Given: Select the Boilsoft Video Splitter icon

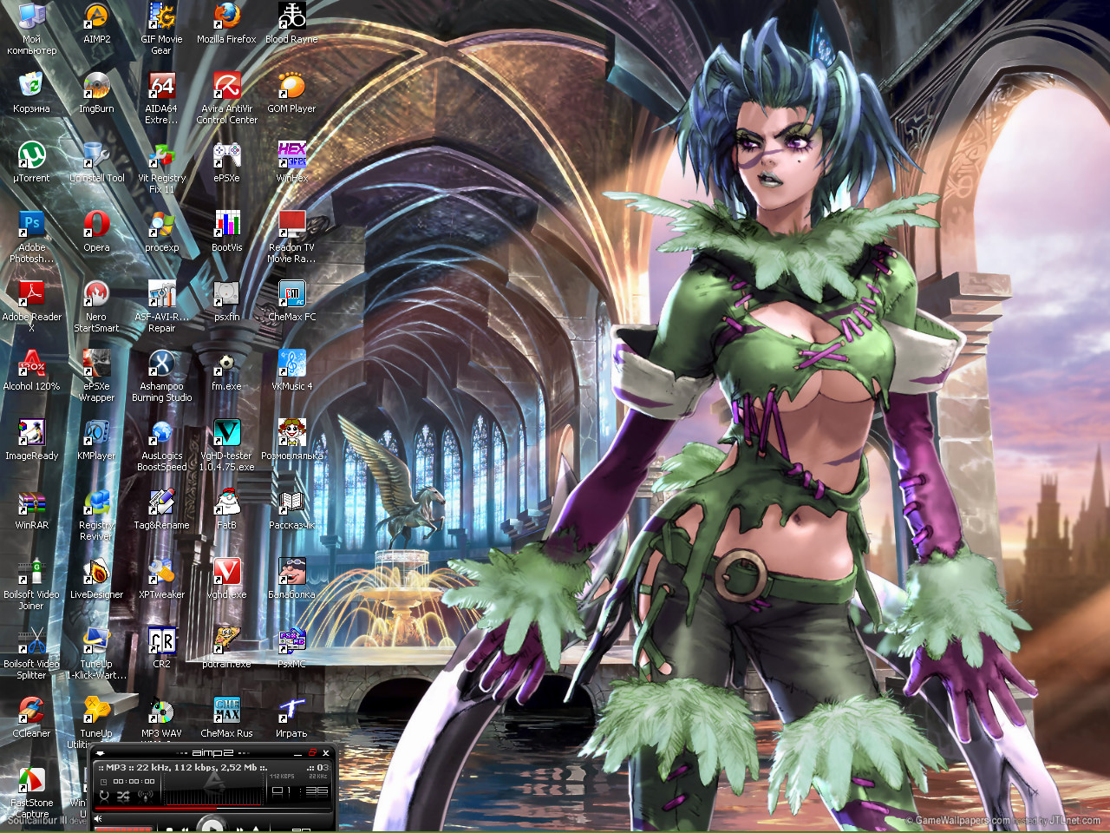Looking at the screenshot, I should point(31,641).
